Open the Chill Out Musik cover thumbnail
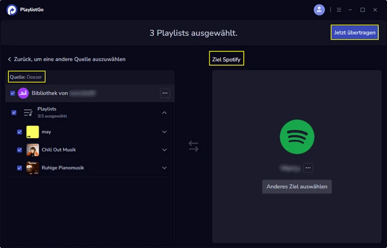 point(33,150)
